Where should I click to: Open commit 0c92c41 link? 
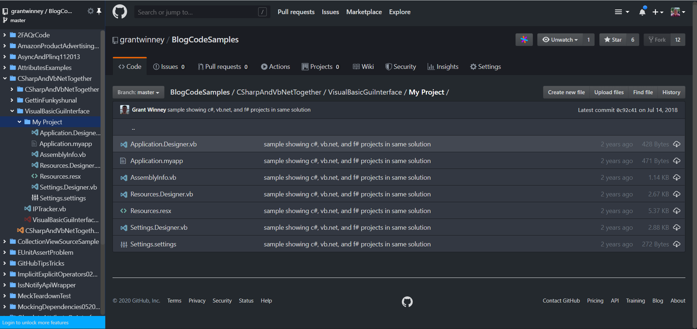click(627, 110)
